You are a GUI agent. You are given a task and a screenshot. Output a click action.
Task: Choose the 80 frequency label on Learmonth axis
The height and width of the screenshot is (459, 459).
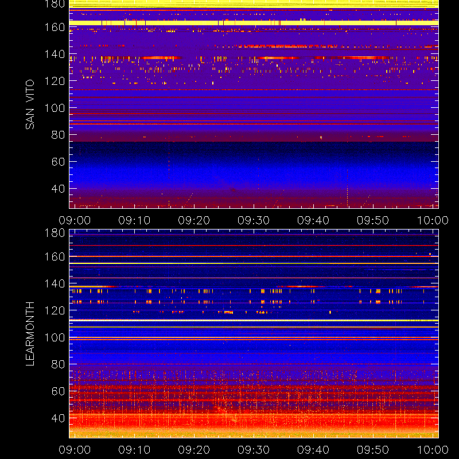[59, 364]
